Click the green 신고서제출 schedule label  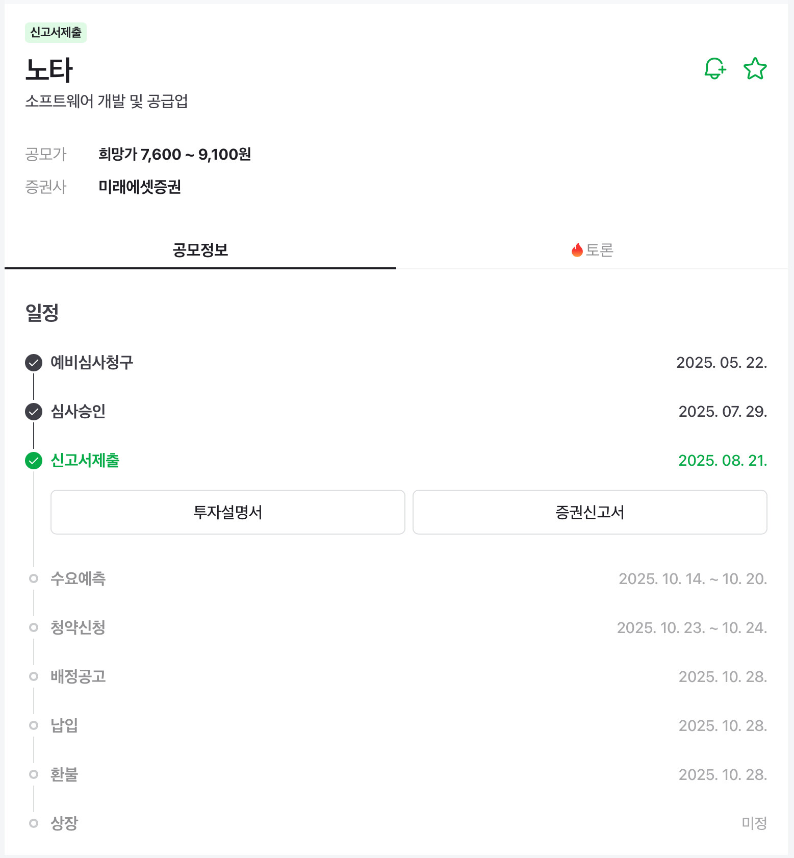[85, 461]
